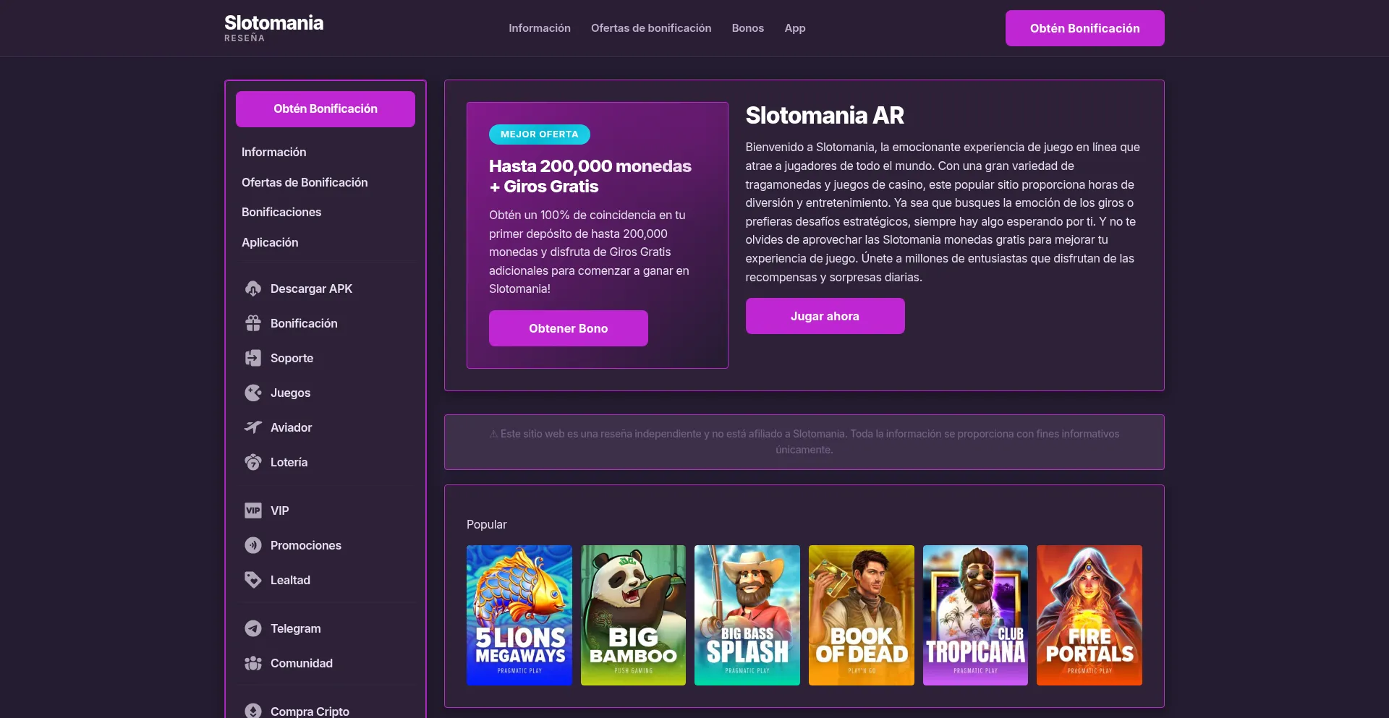The image size is (1389, 718).
Task: Click the sidebar Obtén Bonificación button
Action: tap(326, 109)
